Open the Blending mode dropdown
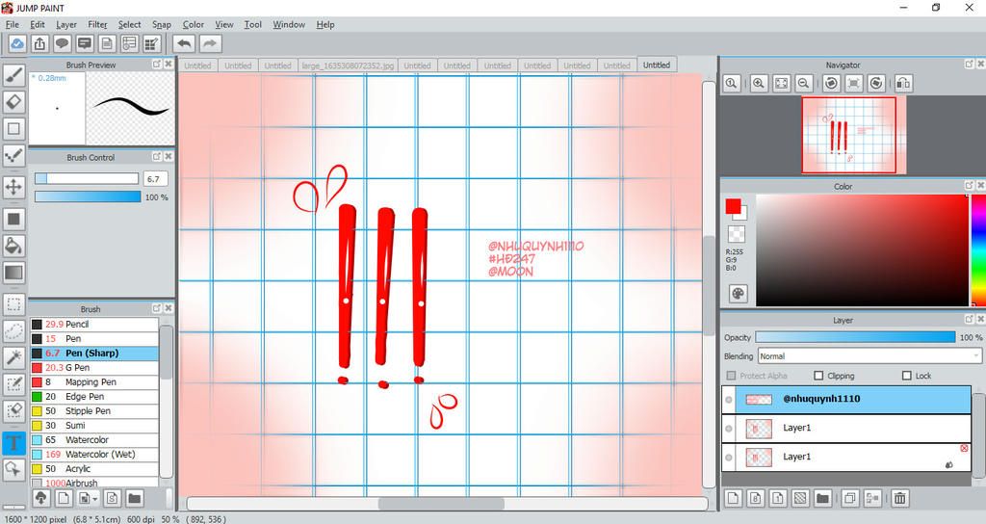Image resolution: width=986 pixels, height=524 pixels. point(869,356)
